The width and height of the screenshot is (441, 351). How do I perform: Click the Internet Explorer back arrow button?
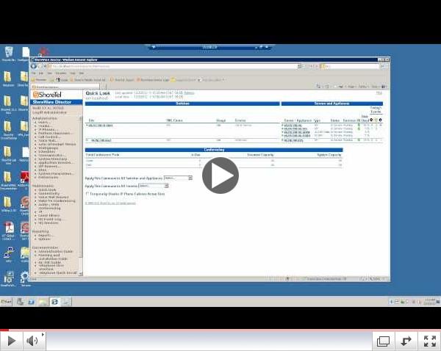point(34,66)
